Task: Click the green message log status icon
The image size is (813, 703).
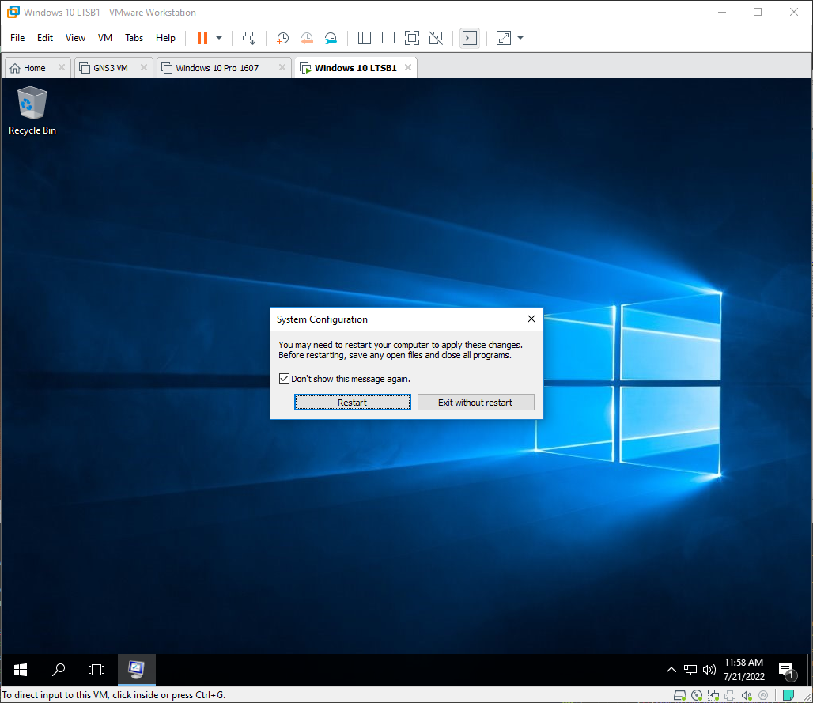Action: click(788, 695)
